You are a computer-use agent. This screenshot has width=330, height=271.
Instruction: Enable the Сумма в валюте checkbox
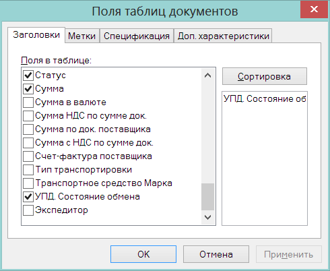click(28, 102)
